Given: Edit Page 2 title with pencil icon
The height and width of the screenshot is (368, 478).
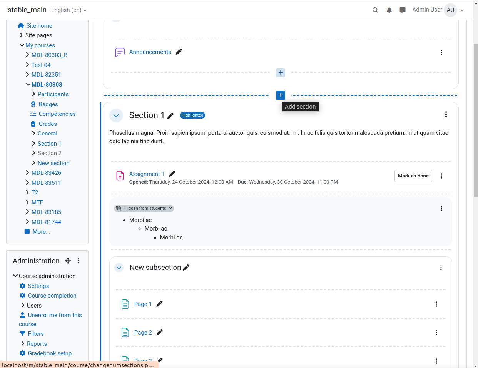Looking at the screenshot, I should coord(160,332).
